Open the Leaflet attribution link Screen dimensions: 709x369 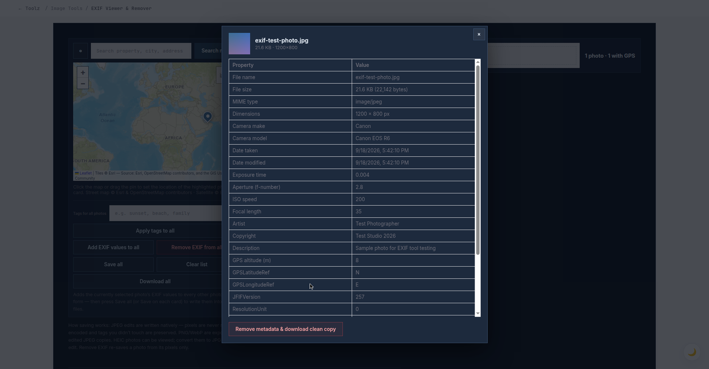click(86, 173)
